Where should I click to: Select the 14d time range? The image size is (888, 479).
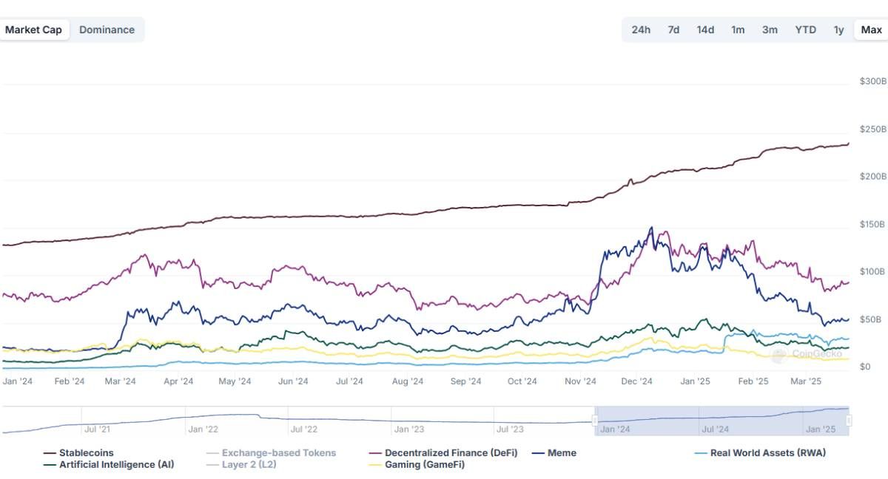(705, 30)
